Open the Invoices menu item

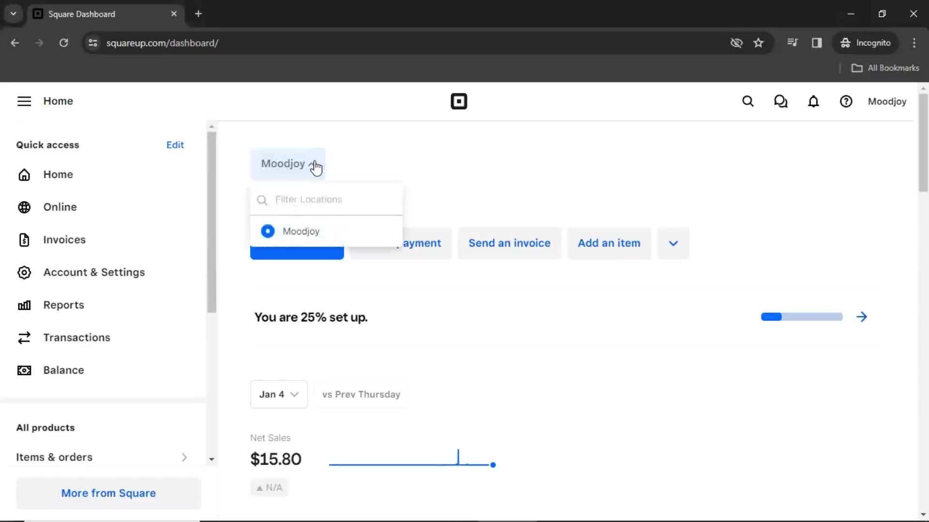click(64, 239)
